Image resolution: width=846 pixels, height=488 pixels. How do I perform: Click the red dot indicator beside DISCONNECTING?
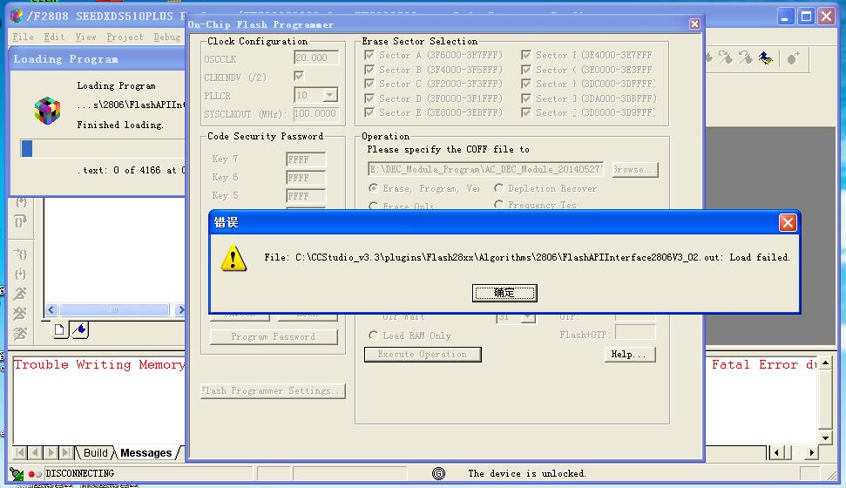pyautogui.click(x=32, y=474)
